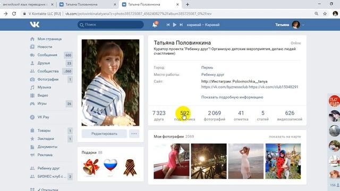Click the Сообщения speech bubble icon
The width and height of the screenshot is (340, 191).
(x=32, y=55)
